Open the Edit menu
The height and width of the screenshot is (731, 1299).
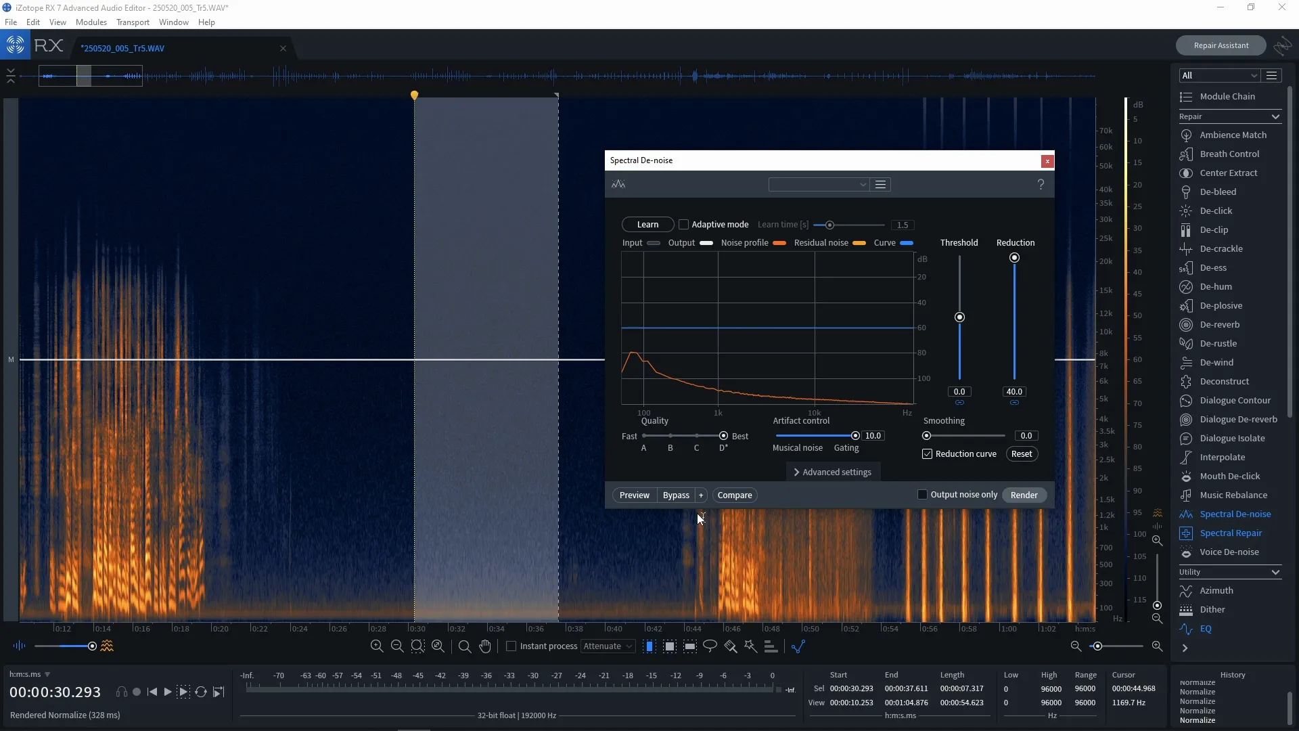33,22
